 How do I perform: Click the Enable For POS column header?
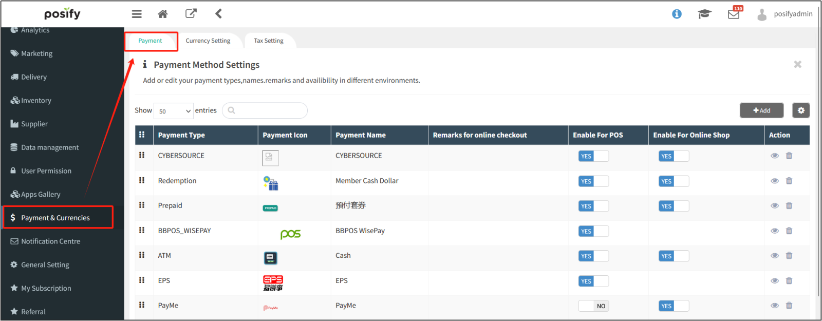click(x=608, y=135)
